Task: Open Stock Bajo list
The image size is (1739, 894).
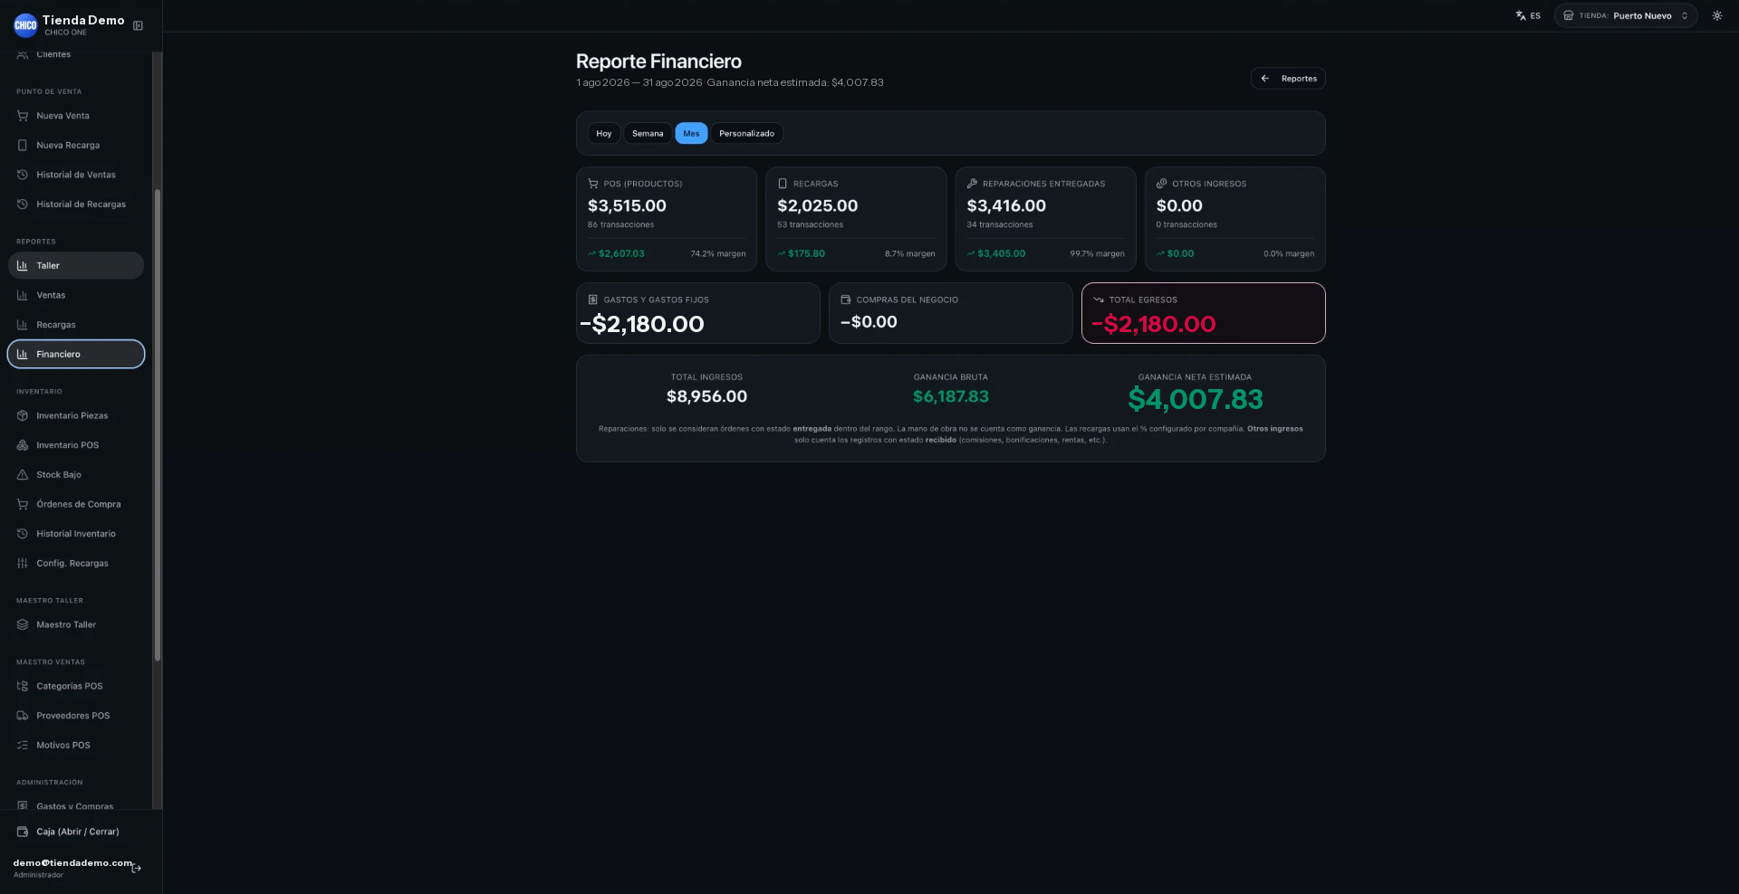Action: click(76, 475)
